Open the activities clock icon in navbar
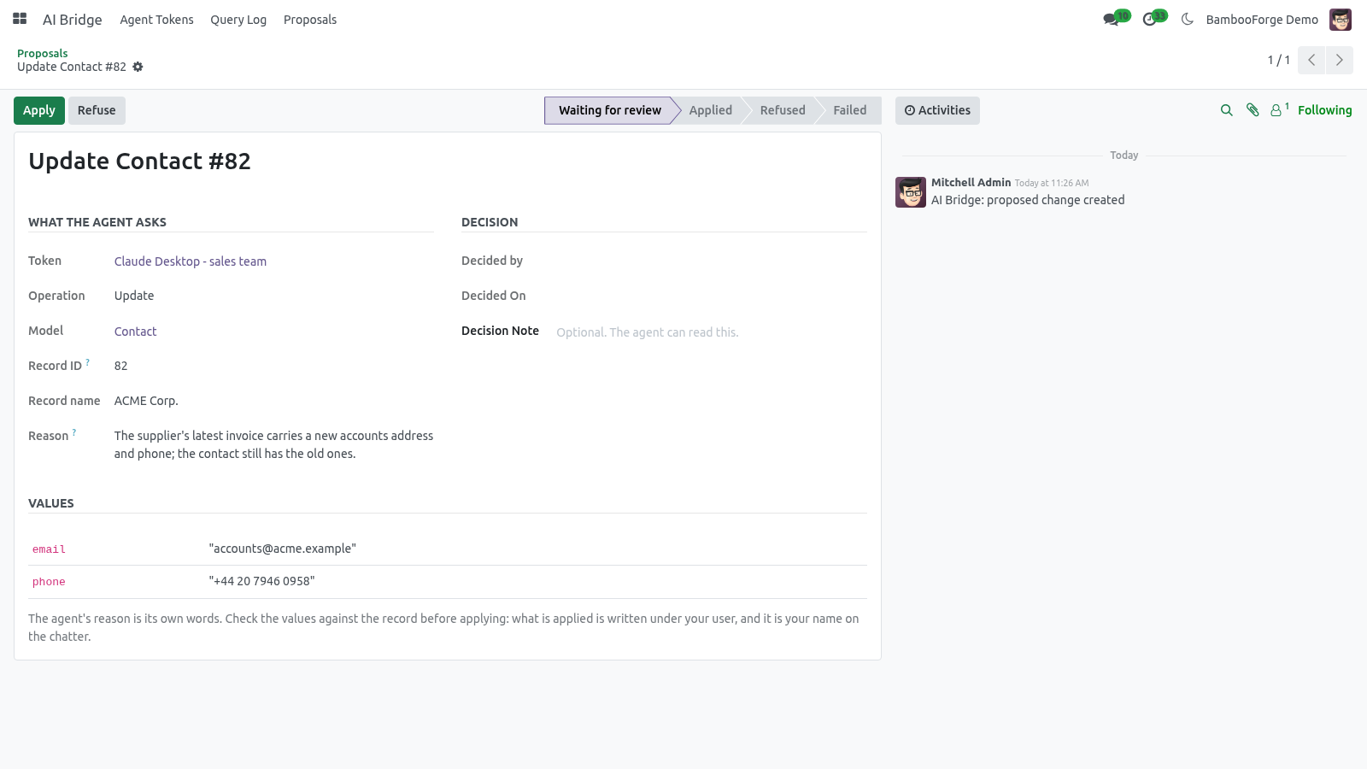This screenshot has height=769, width=1367. [1150, 19]
